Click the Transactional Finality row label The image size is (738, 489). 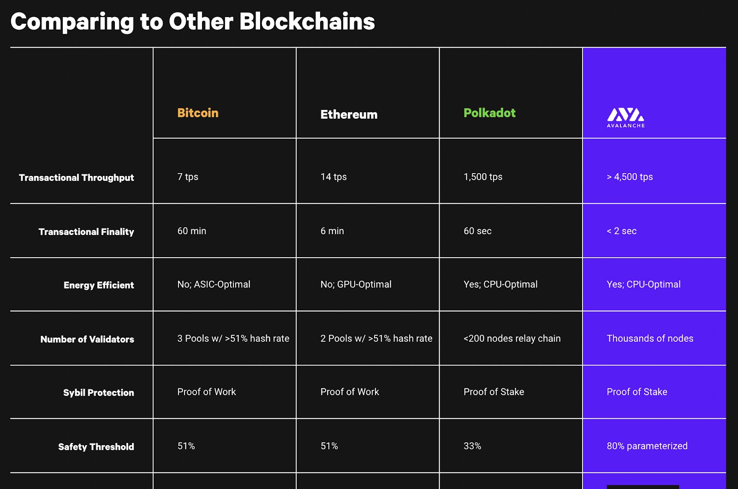86,232
